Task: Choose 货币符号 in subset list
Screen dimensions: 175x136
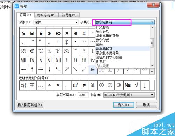Action: pos(122,31)
